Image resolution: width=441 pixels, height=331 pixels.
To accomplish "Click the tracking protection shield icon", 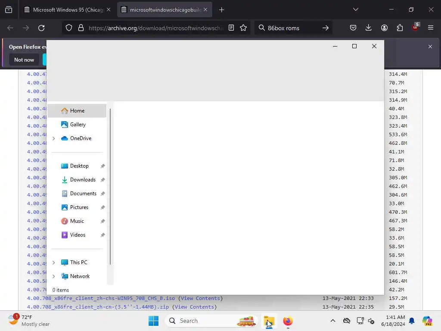I will pos(69,28).
